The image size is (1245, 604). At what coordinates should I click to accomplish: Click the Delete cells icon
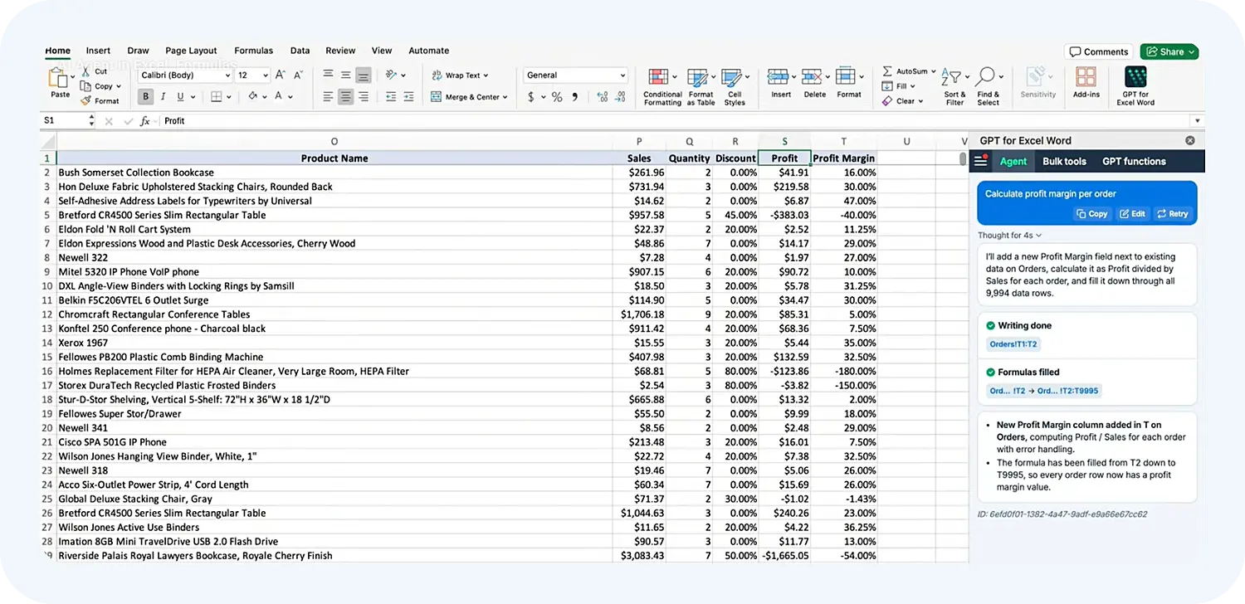[813, 77]
